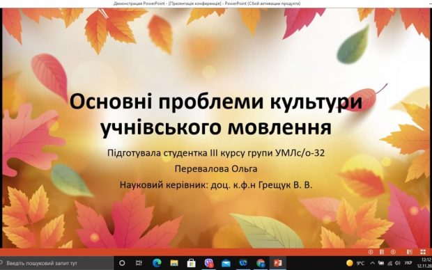The height and width of the screenshot is (270, 432).
Task: Open File Explorer from the taskbar
Action: 174,263
